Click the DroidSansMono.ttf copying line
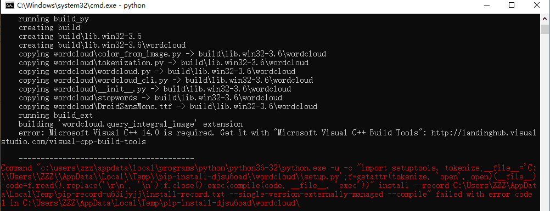The width and height of the screenshot is (550, 211). 168,106
